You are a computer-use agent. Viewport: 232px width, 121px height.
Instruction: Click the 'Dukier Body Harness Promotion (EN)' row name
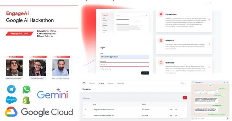click(x=104, y=109)
